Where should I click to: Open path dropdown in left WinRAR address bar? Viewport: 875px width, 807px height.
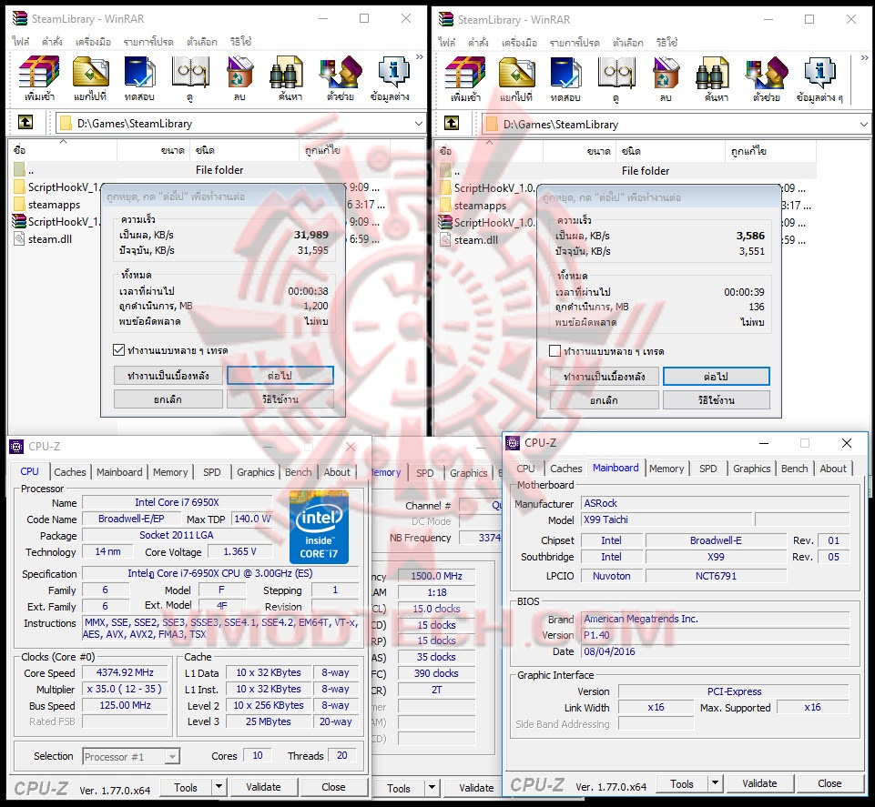pos(419,123)
